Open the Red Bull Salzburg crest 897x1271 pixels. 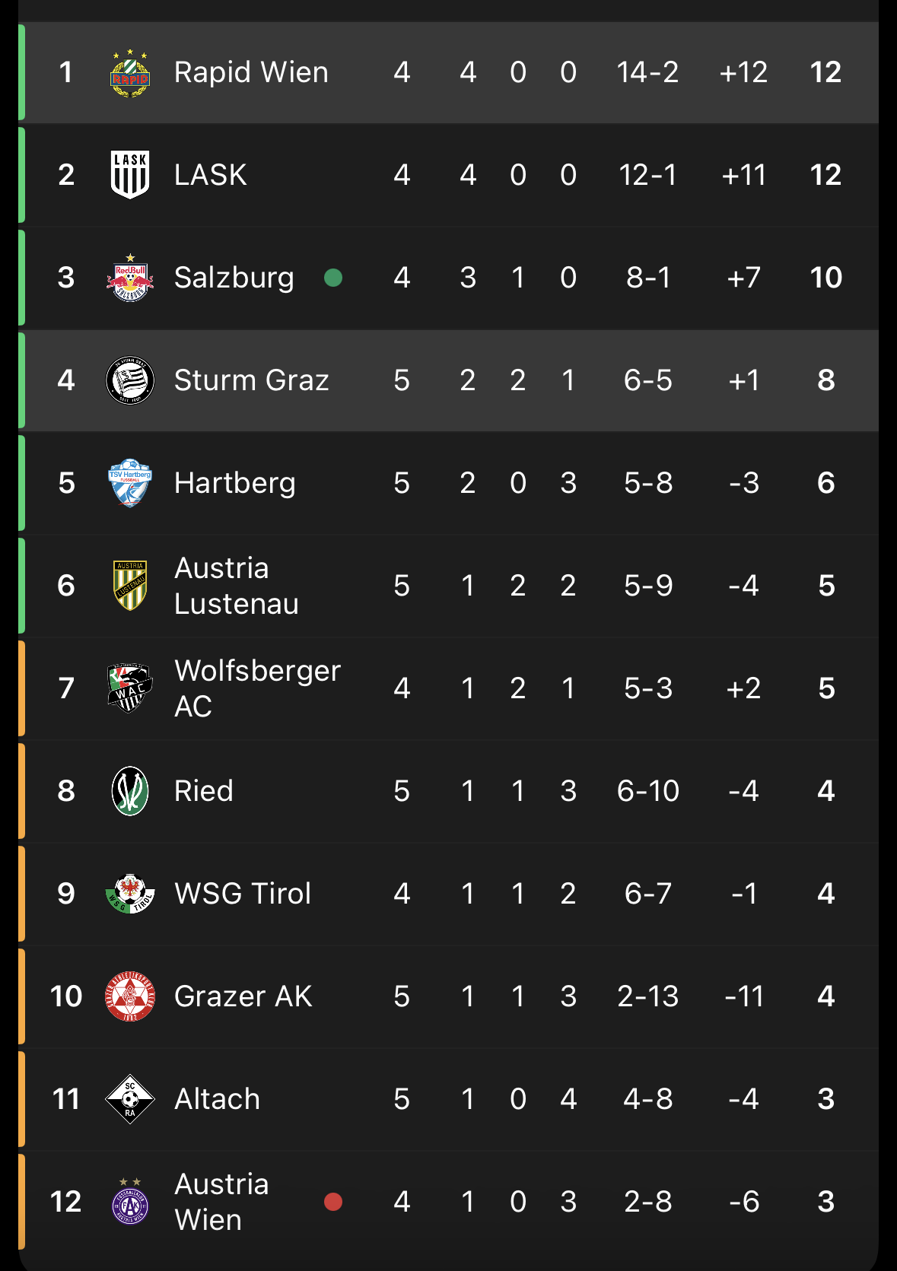pyautogui.click(x=130, y=278)
